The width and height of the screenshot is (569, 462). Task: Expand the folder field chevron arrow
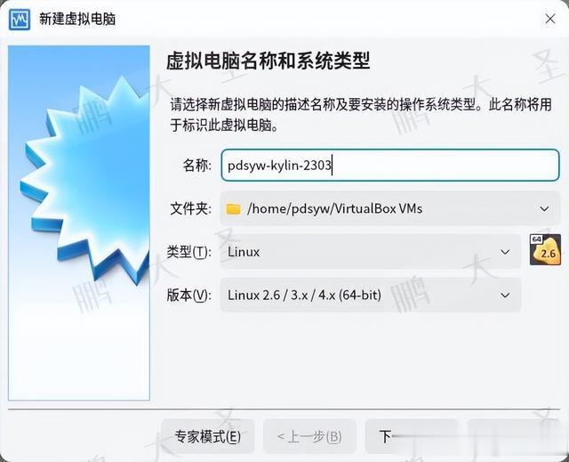pyautogui.click(x=544, y=209)
